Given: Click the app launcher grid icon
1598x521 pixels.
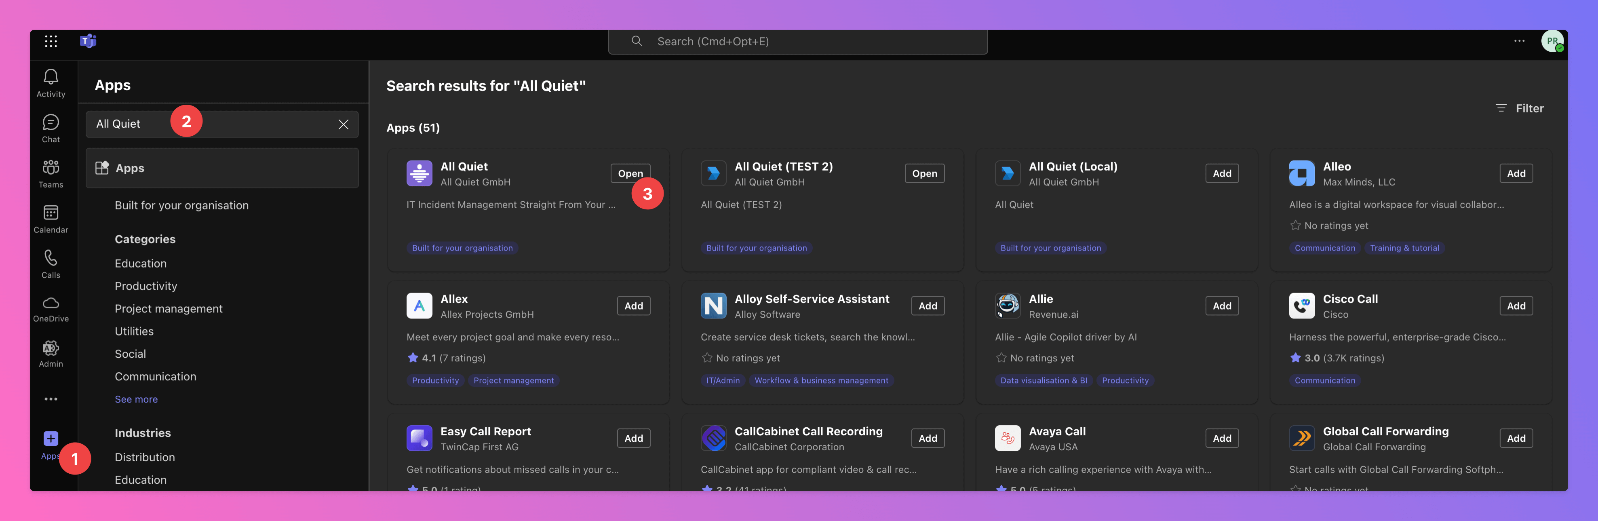Looking at the screenshot, I should pyautogui.click(x=51, y=42).
